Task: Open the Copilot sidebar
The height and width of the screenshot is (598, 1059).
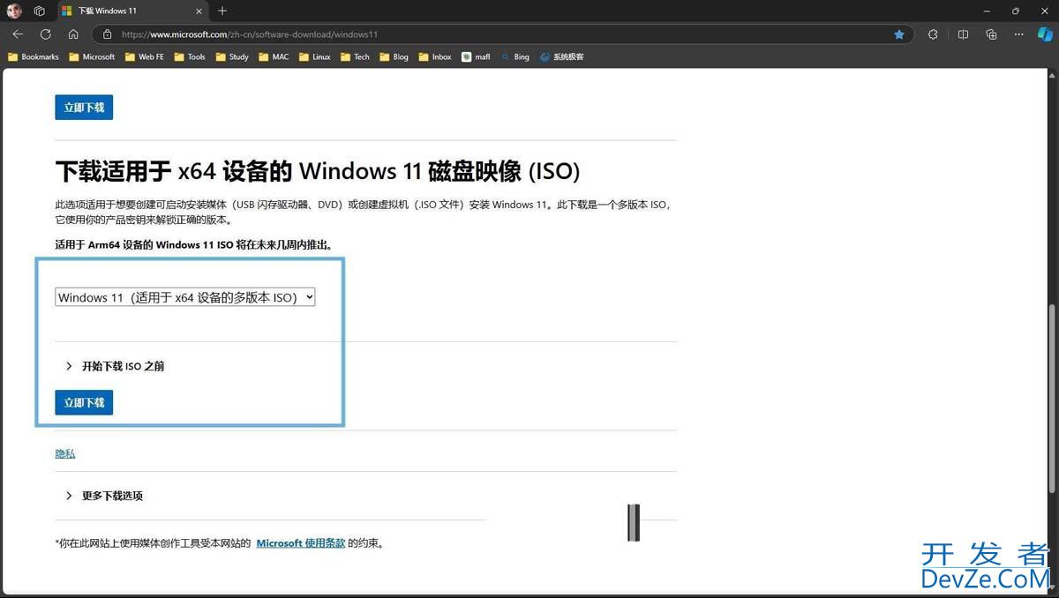Action: (x=1045, y=34)
